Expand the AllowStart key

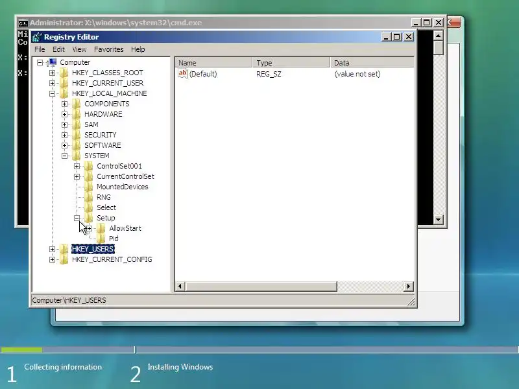[89, 228]
